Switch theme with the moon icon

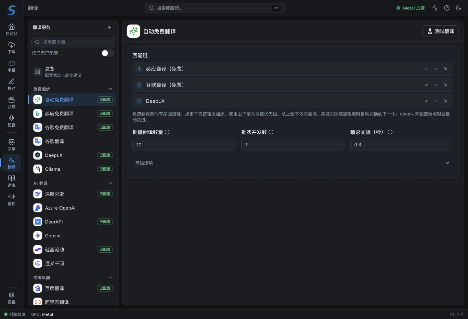pyautogui.click(x=458, y=8)
